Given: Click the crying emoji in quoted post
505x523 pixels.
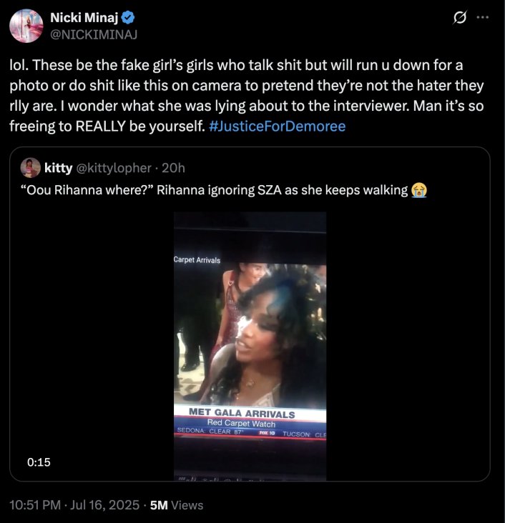Looking at the screenshot, I should (x=419, y=189).
